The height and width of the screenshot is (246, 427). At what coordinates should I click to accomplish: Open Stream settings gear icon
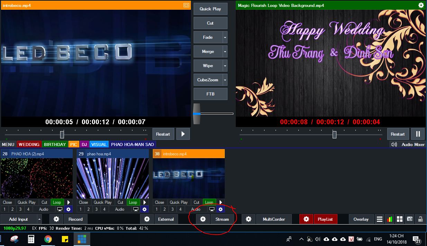click(203, 219)
